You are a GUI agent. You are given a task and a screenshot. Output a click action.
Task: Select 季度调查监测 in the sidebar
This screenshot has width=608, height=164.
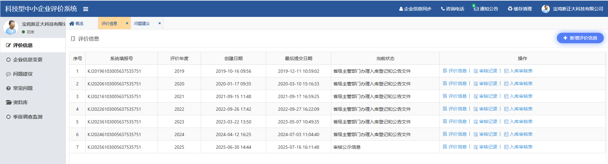click(x=28, y=117)
